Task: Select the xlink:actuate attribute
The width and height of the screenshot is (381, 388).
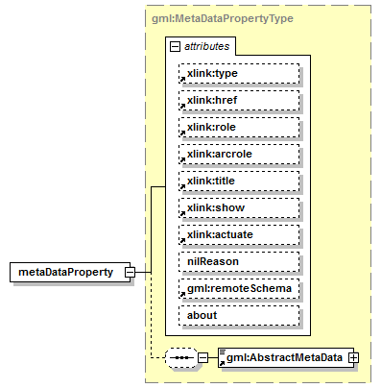Action: tap(239, 235)
